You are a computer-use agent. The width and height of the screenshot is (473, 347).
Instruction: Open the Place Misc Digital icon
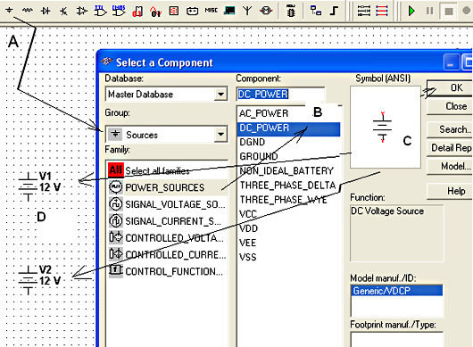click(137, 12)
